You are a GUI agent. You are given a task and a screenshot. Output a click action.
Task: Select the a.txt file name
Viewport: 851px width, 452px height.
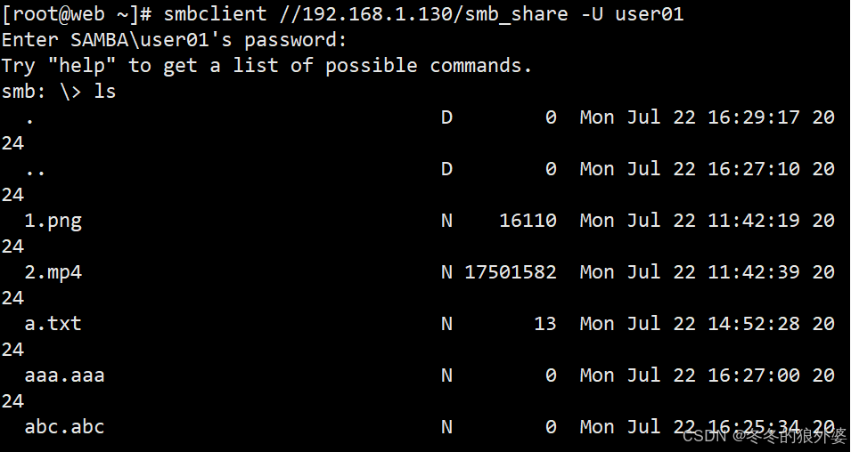tap(53, 324)
